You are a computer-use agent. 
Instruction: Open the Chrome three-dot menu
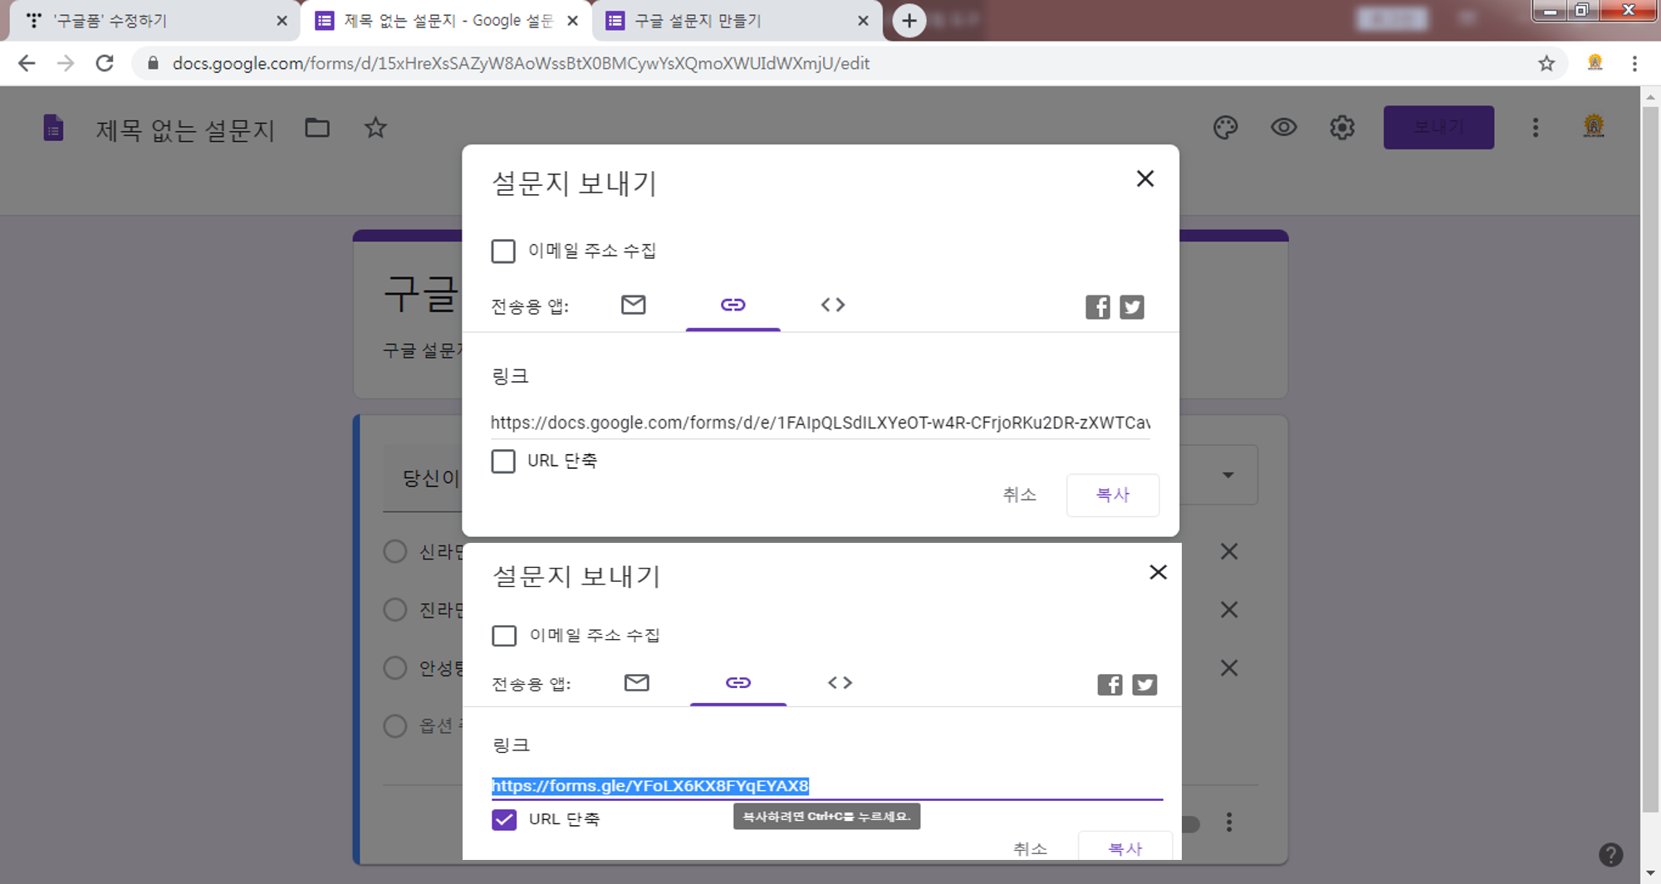1634,63
